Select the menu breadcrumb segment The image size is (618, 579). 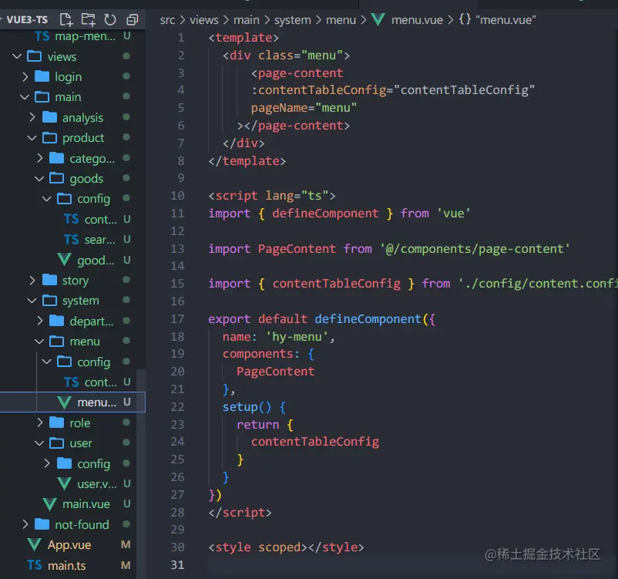(x=341, y=20)
